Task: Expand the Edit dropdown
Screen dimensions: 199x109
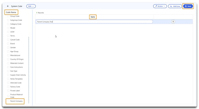Action: pos(31,6)
